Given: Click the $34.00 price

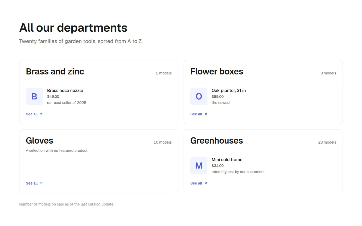Looking at the screenshot, I should click(x=217, y=166).
